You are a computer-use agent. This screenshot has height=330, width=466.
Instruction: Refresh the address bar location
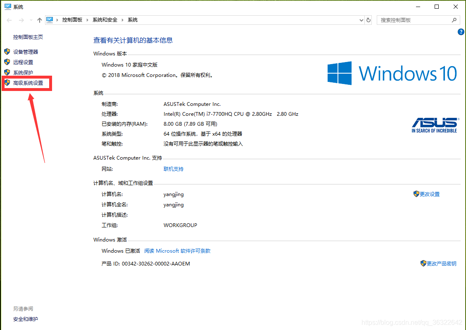pyautogui.click(x=369, y=20)
